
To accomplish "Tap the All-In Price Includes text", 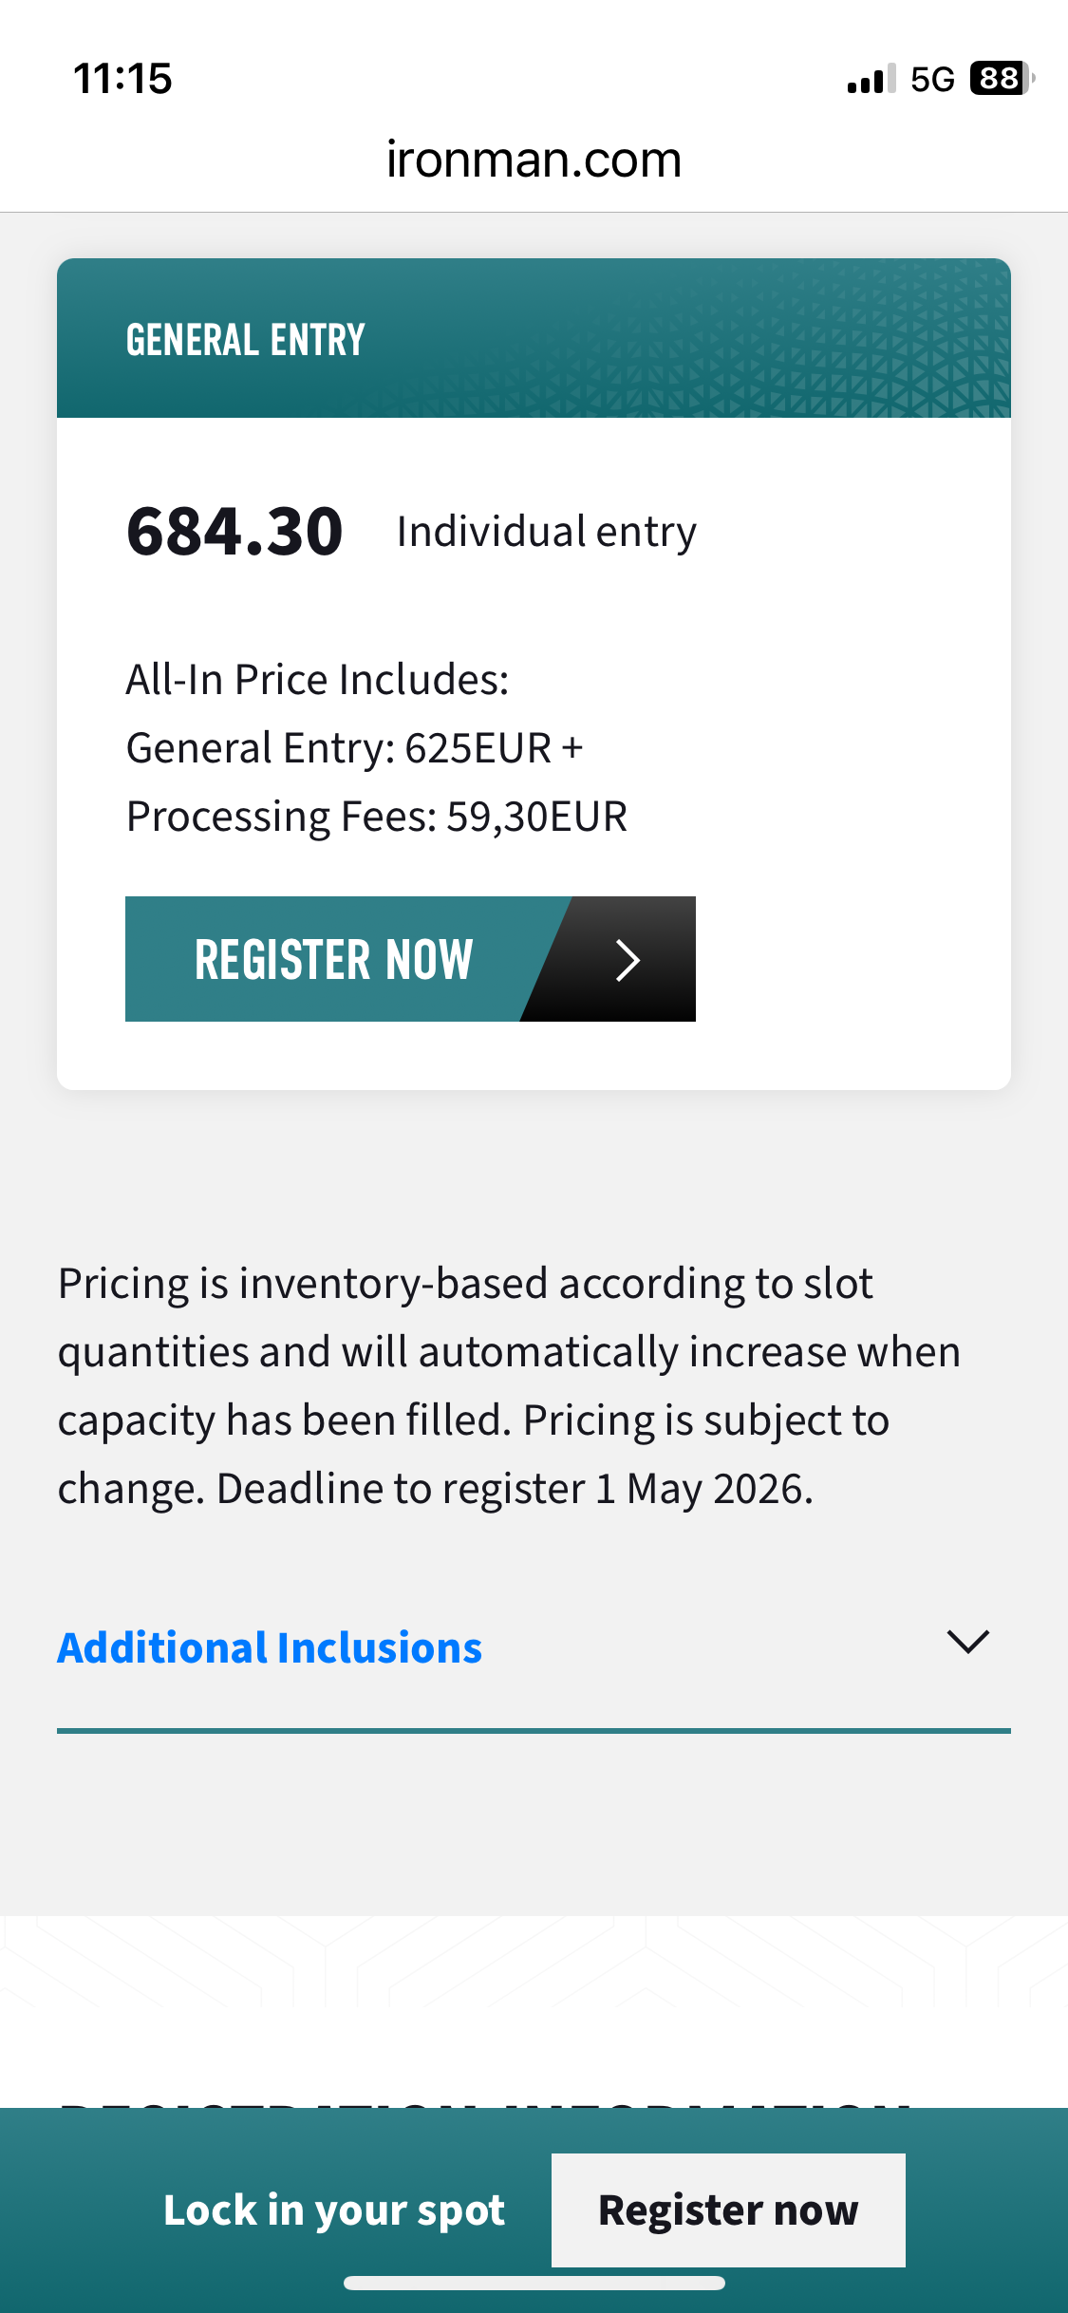I will coord(317,680).
